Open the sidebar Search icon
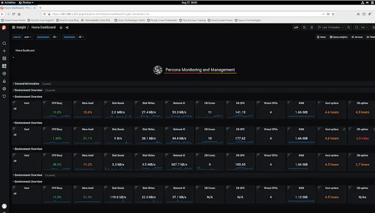Image resolution: width=375 pixels, height=213 pixels. pos(4,43)
